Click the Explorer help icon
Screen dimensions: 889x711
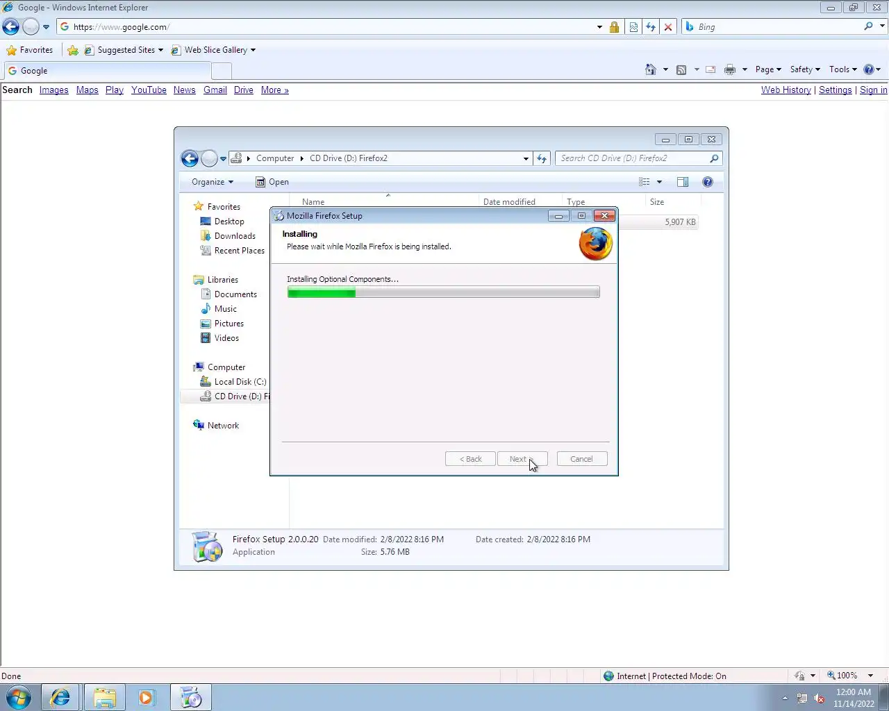[708, 182]
